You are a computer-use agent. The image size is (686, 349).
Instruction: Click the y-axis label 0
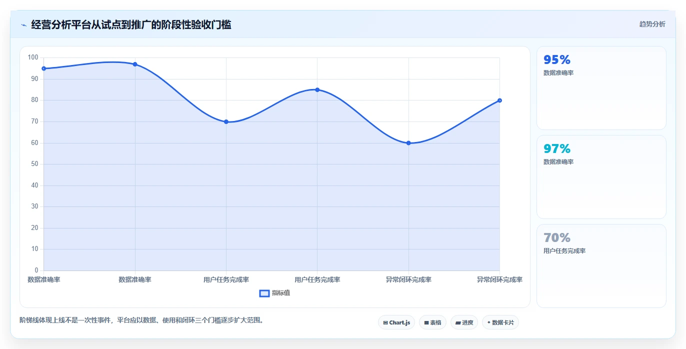(36, 270)
